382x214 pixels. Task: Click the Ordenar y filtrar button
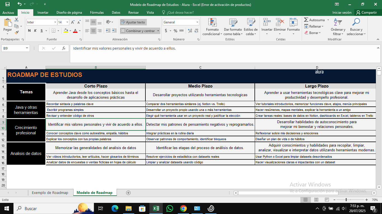click(x=338, y=27)
